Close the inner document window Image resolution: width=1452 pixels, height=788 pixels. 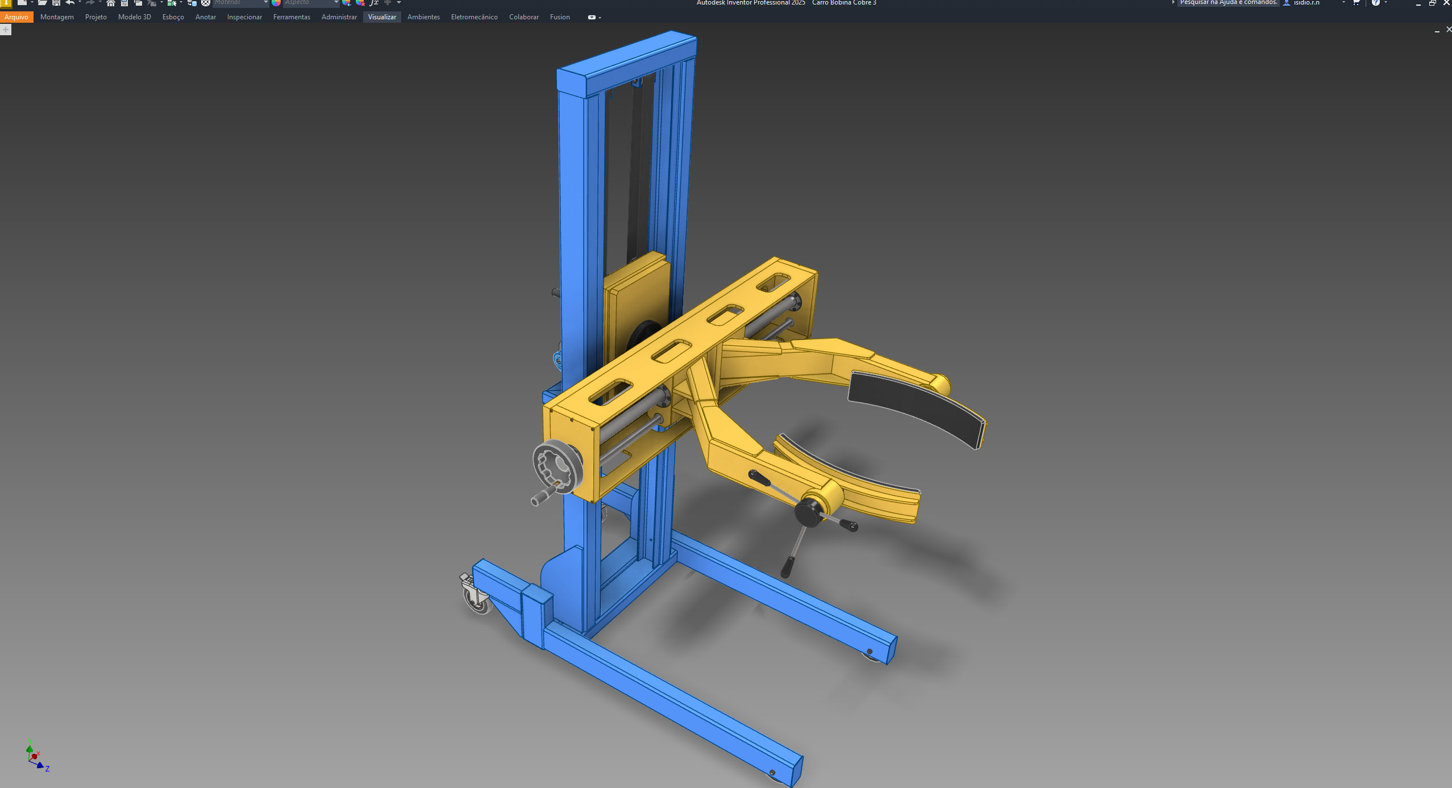(x=1448, y=30)
